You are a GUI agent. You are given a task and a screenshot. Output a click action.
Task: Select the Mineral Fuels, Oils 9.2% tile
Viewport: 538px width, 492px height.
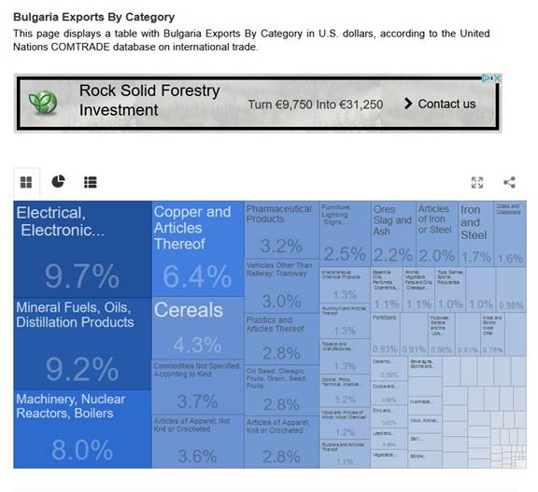(82, 344)
